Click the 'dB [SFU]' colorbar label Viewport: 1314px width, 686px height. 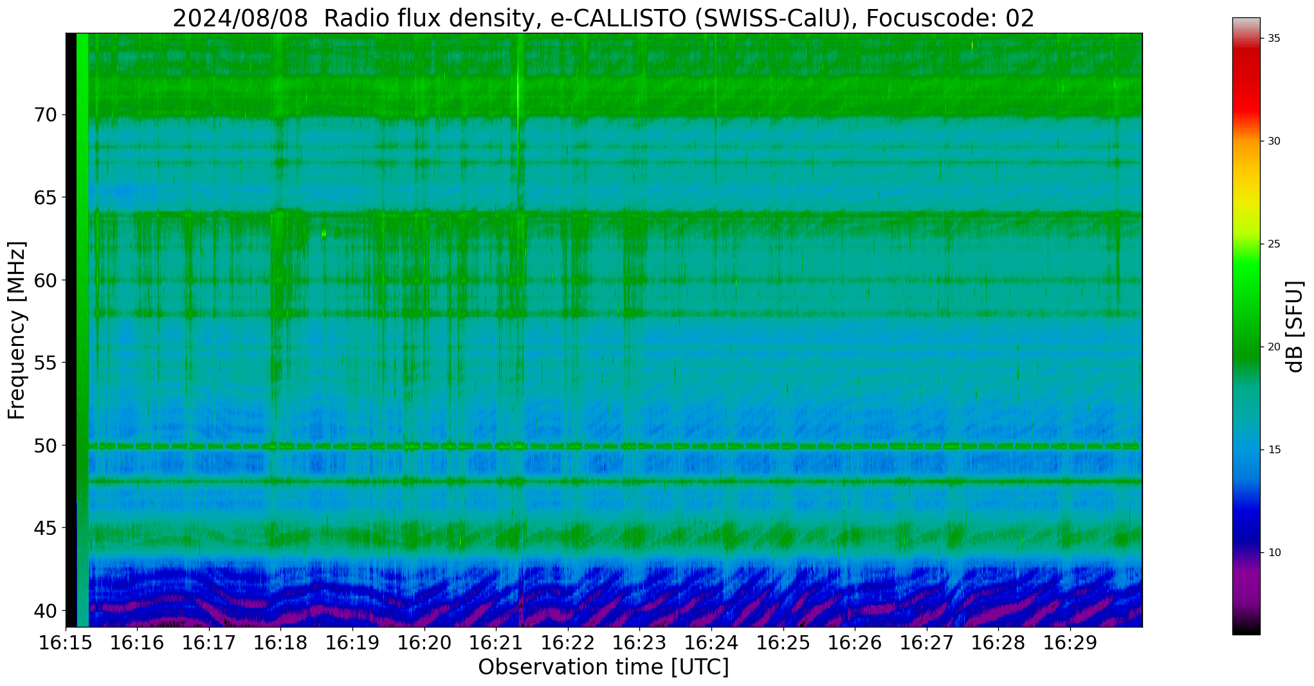coord(1295,327)
